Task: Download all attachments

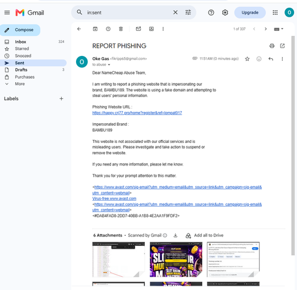Action: click(175, 235)
